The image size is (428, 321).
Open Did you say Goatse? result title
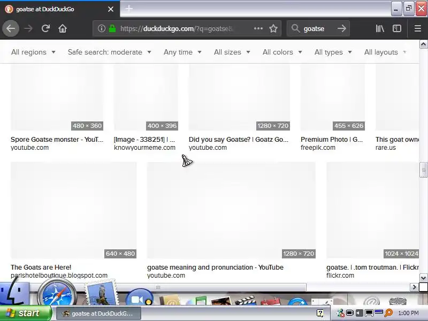pyautogui.click(x=238, y=140)
